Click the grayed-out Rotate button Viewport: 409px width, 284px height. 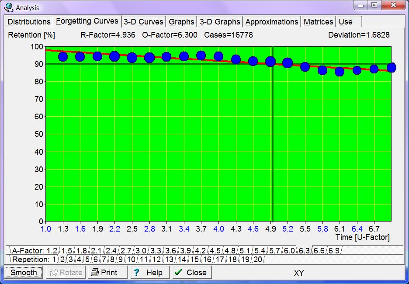click(x=66, y=273)
